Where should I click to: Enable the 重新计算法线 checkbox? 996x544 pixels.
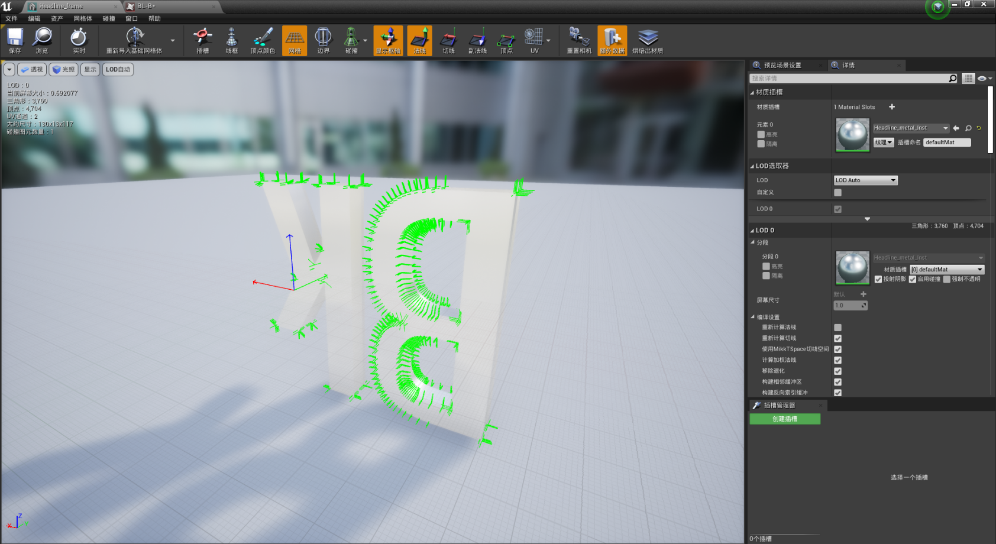pyautogui.click(x=837, y=328)
